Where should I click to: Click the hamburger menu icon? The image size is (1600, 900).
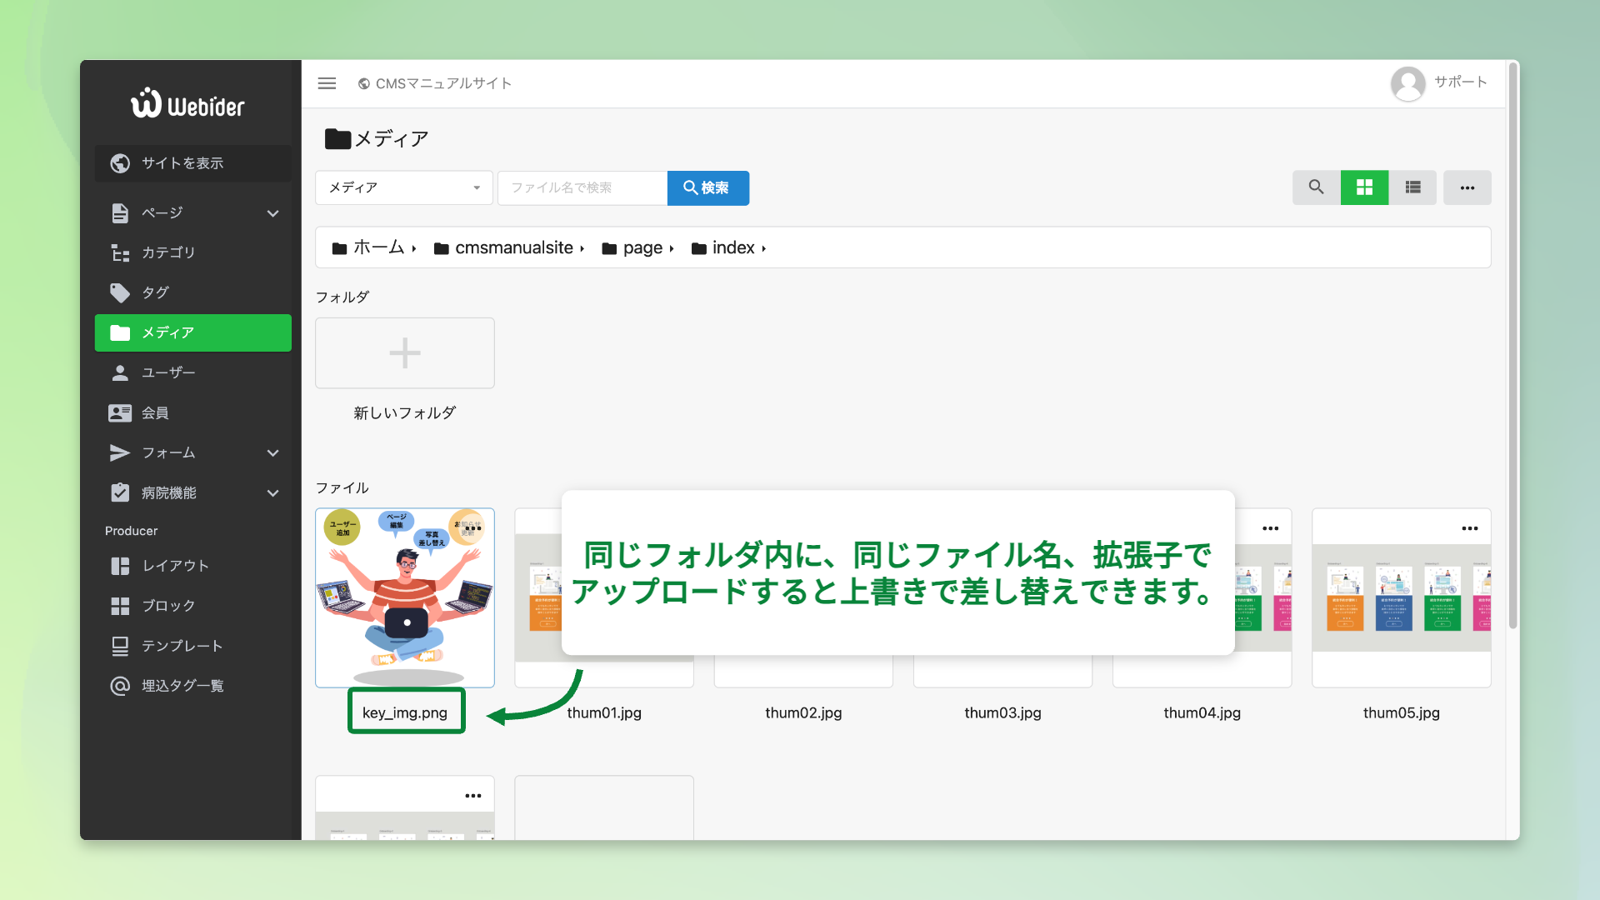(327, 83)
